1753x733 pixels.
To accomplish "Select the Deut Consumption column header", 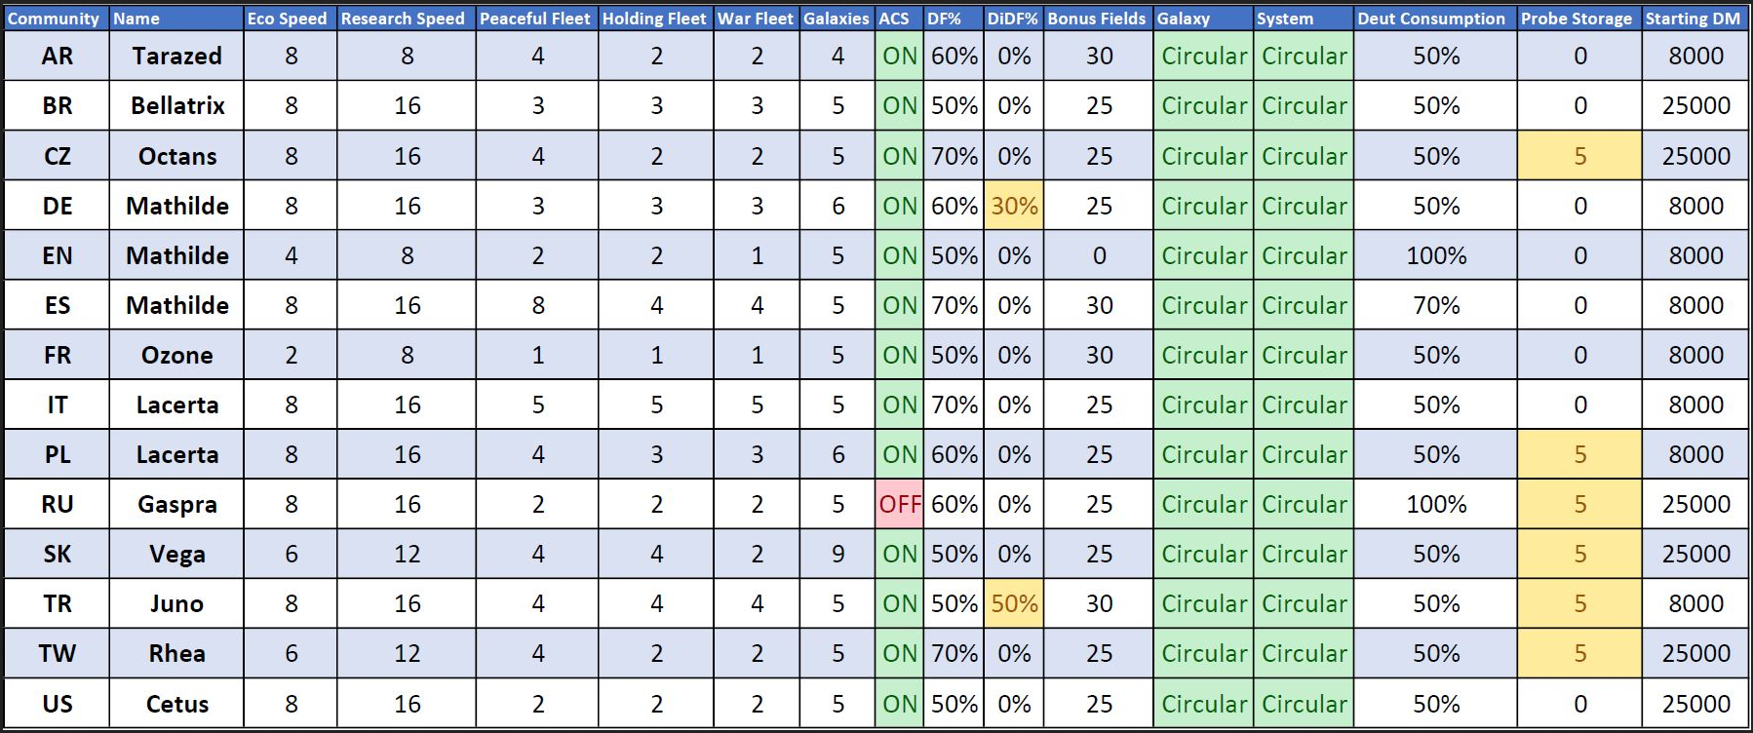I will point(1431,19).
